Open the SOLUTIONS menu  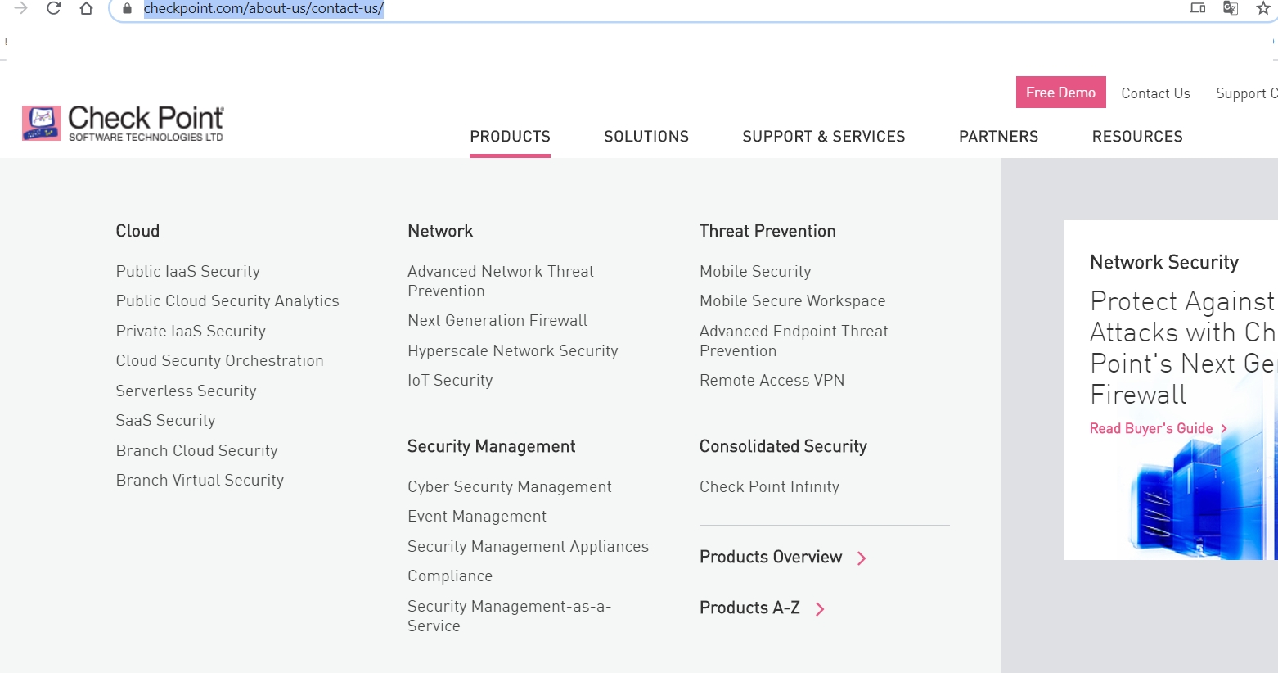point(646,137)
